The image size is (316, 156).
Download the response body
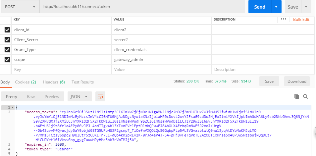pos(297,81)
